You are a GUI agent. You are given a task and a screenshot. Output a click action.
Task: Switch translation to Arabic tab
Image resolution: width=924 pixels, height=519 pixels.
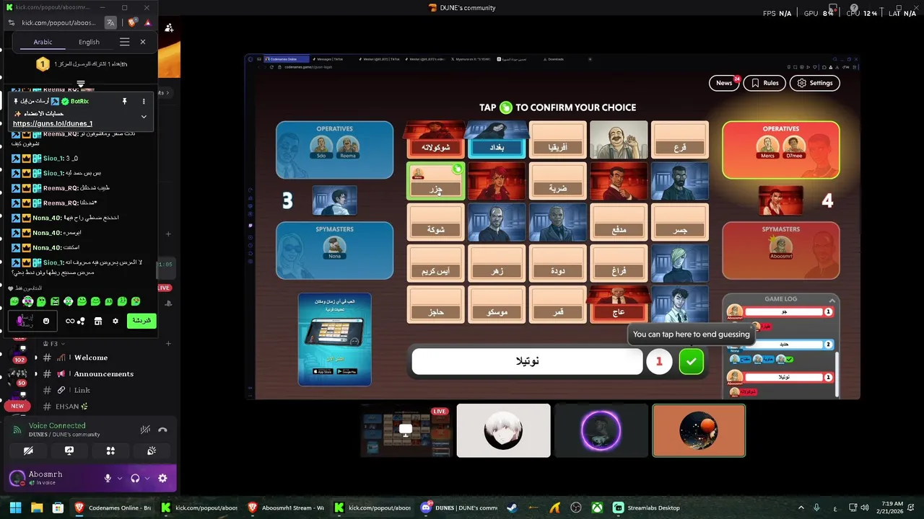pyautogui.click(x=43, y=42)
